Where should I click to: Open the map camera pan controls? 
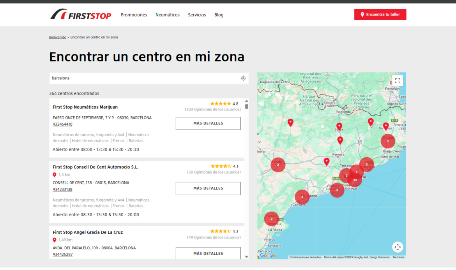[x=398, y=247]
